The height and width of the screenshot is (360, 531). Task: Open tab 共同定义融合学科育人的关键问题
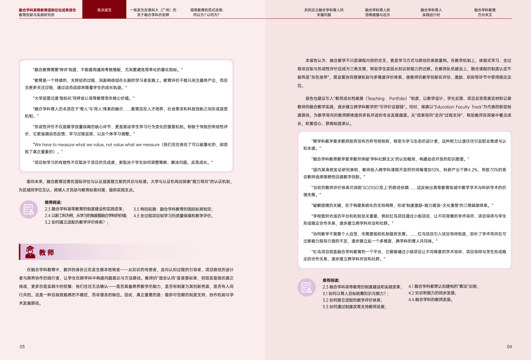(x=324, y=12)
